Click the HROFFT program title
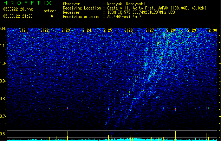The height and width of the screenshot is (141, 221). [22, 3]
